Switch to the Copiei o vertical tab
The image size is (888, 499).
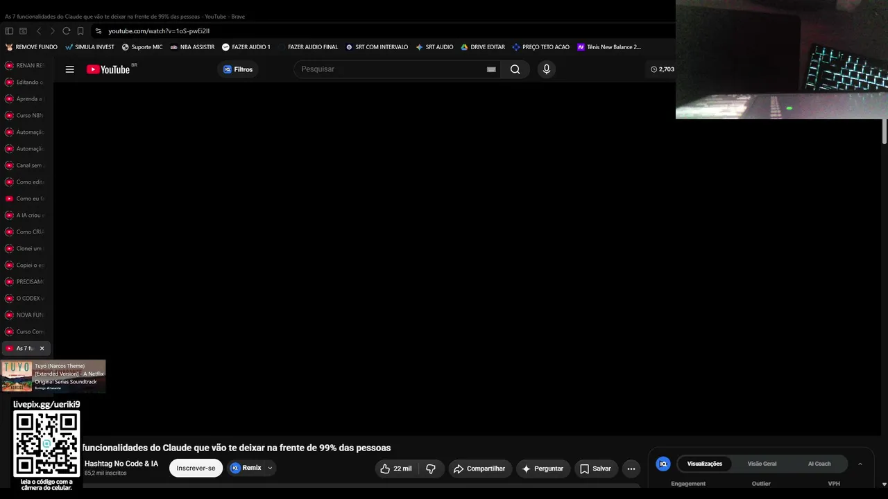coord(26,265)
